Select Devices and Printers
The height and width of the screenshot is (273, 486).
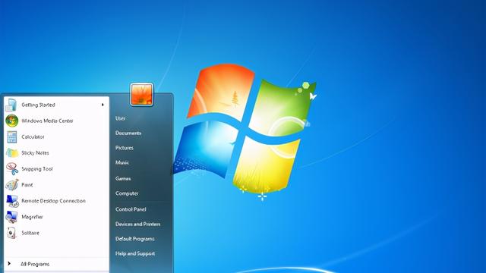[x=138, y=224]
